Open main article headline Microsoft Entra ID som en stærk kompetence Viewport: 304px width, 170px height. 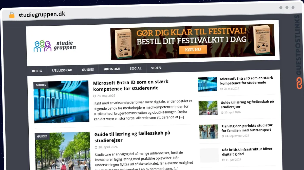[x=131, y=85]
